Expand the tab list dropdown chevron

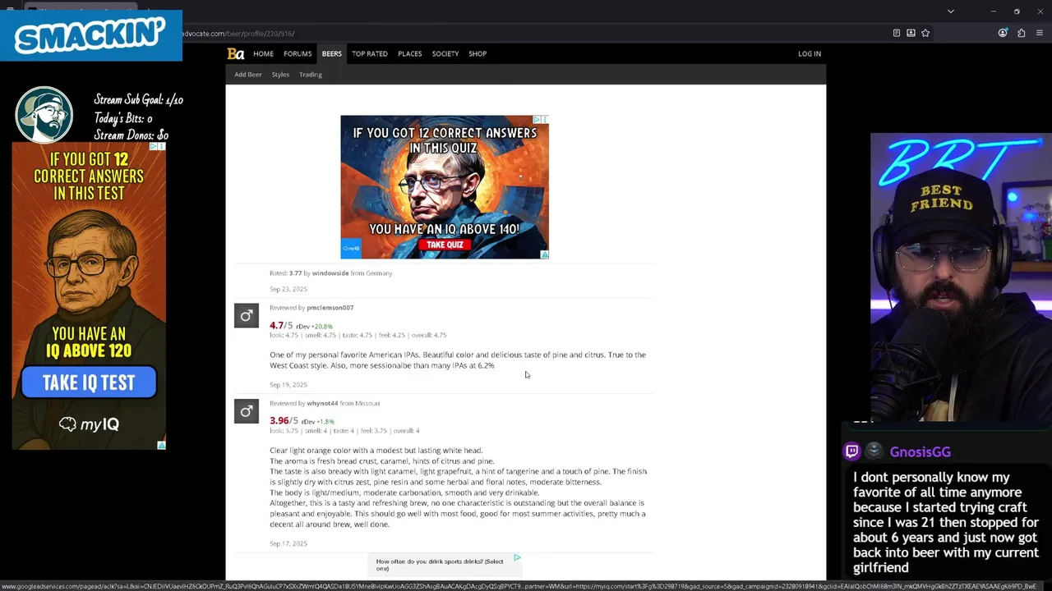pos(951,11)
